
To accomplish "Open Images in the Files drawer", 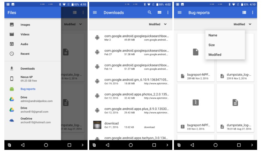I will [33, 25].
